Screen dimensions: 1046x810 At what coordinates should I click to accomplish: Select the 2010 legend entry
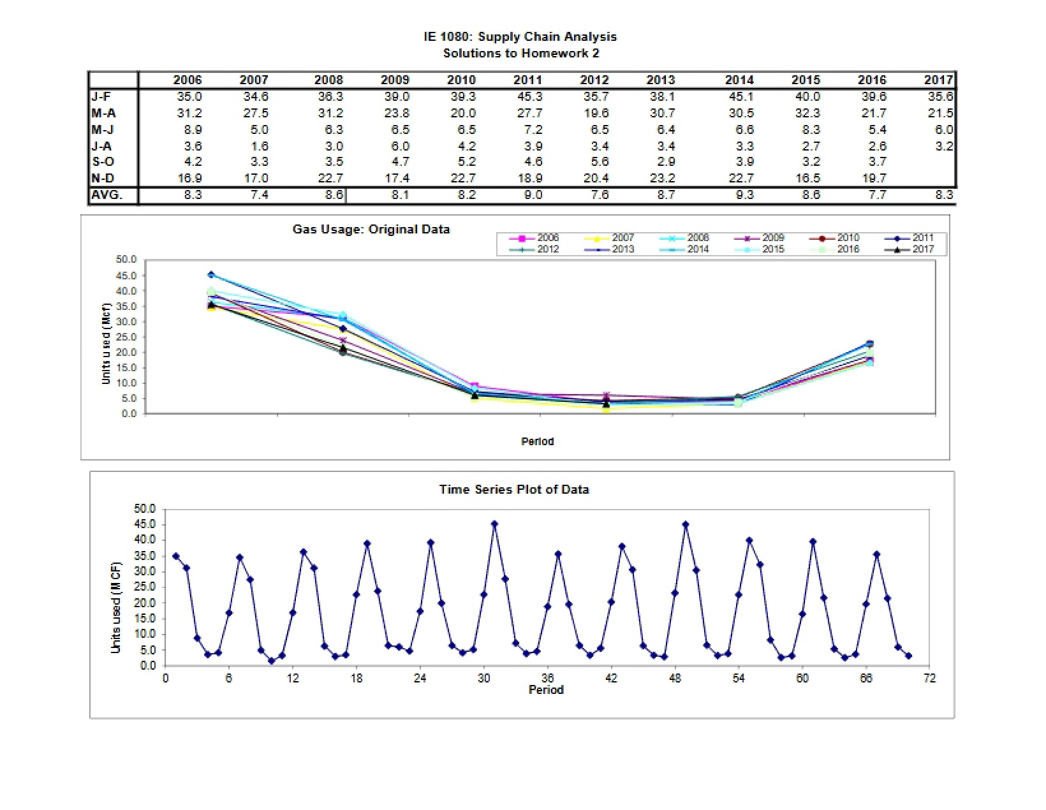click(834, 238)
